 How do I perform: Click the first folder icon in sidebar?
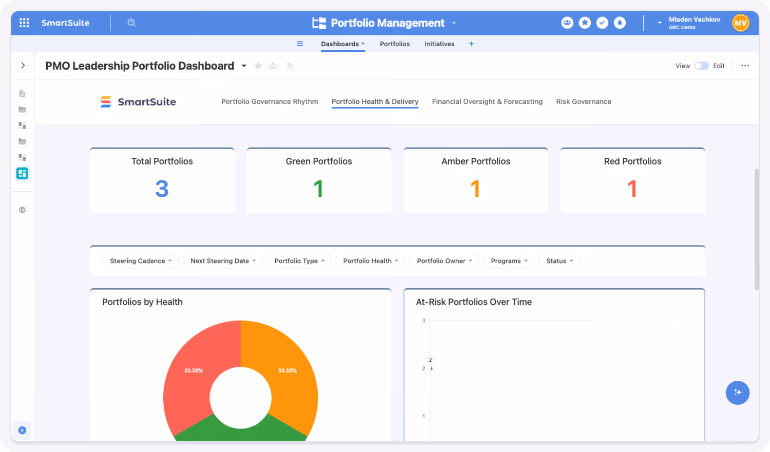tap(22, 109)
